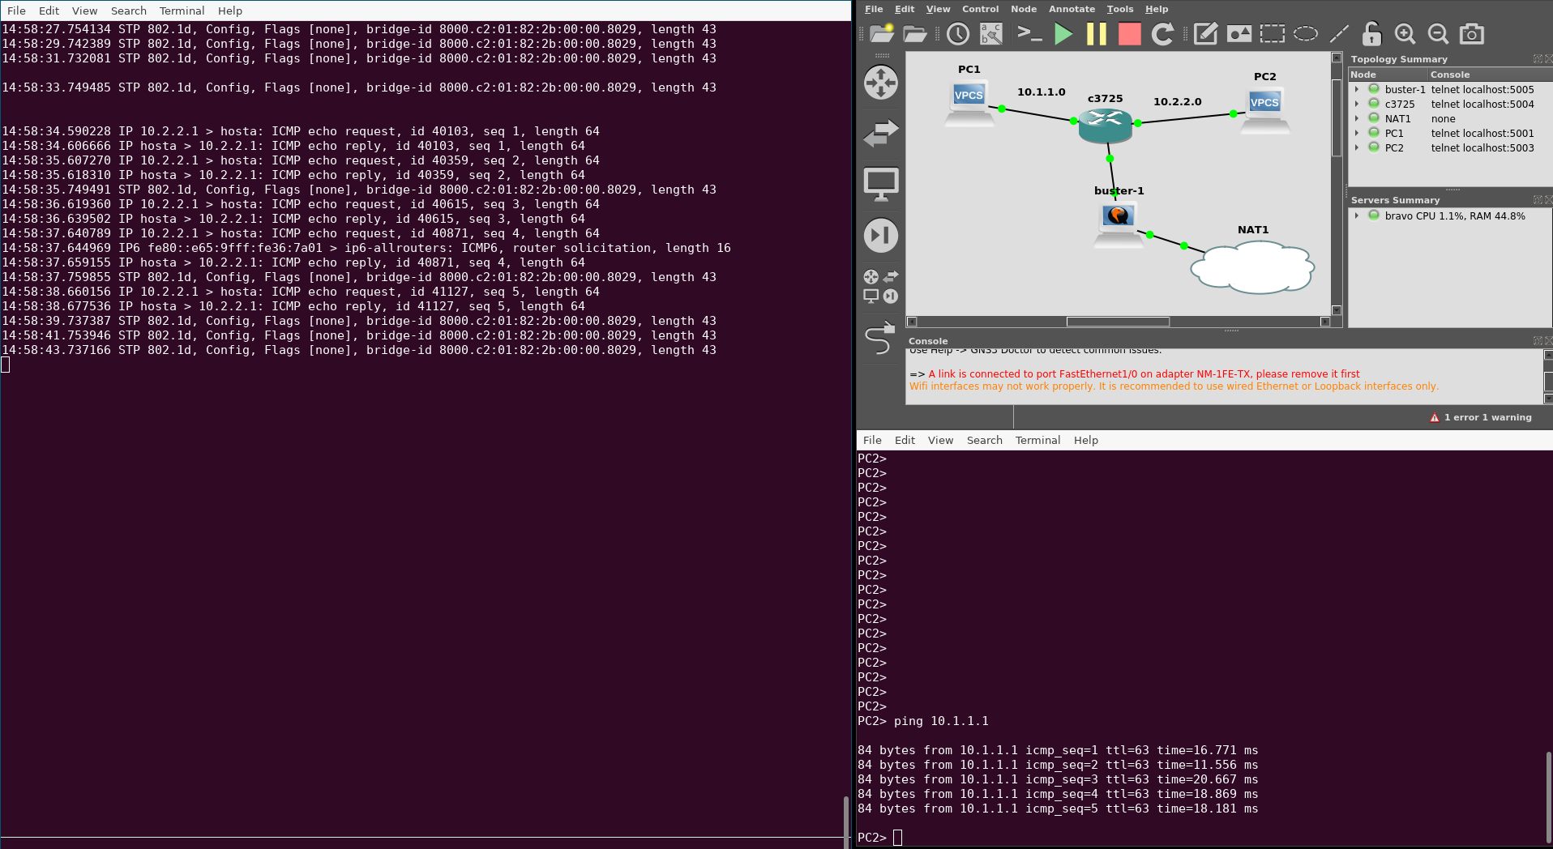Select 'telnet localhost:5004' console entry
1553x849 pixels.
[x=1482, y=105]
